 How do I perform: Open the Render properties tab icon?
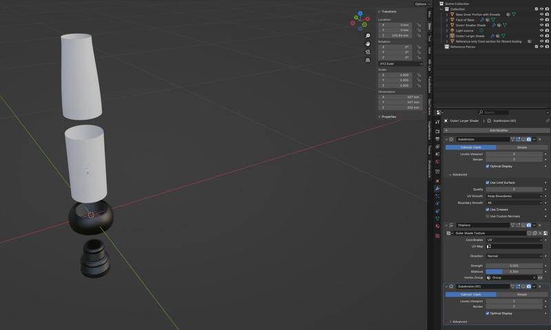point(437,132)
